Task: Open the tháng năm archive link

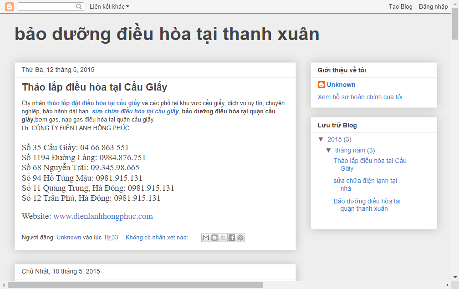Action: 350,150
